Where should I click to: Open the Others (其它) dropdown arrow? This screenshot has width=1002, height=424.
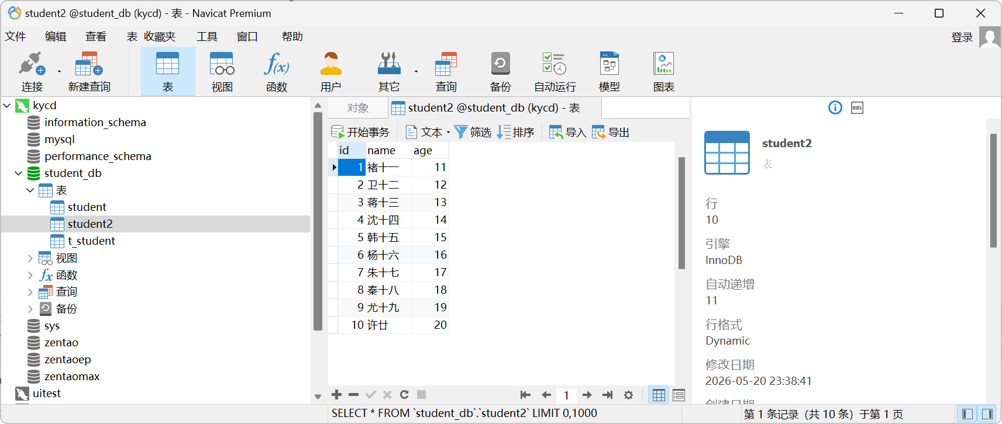[416, 72]
